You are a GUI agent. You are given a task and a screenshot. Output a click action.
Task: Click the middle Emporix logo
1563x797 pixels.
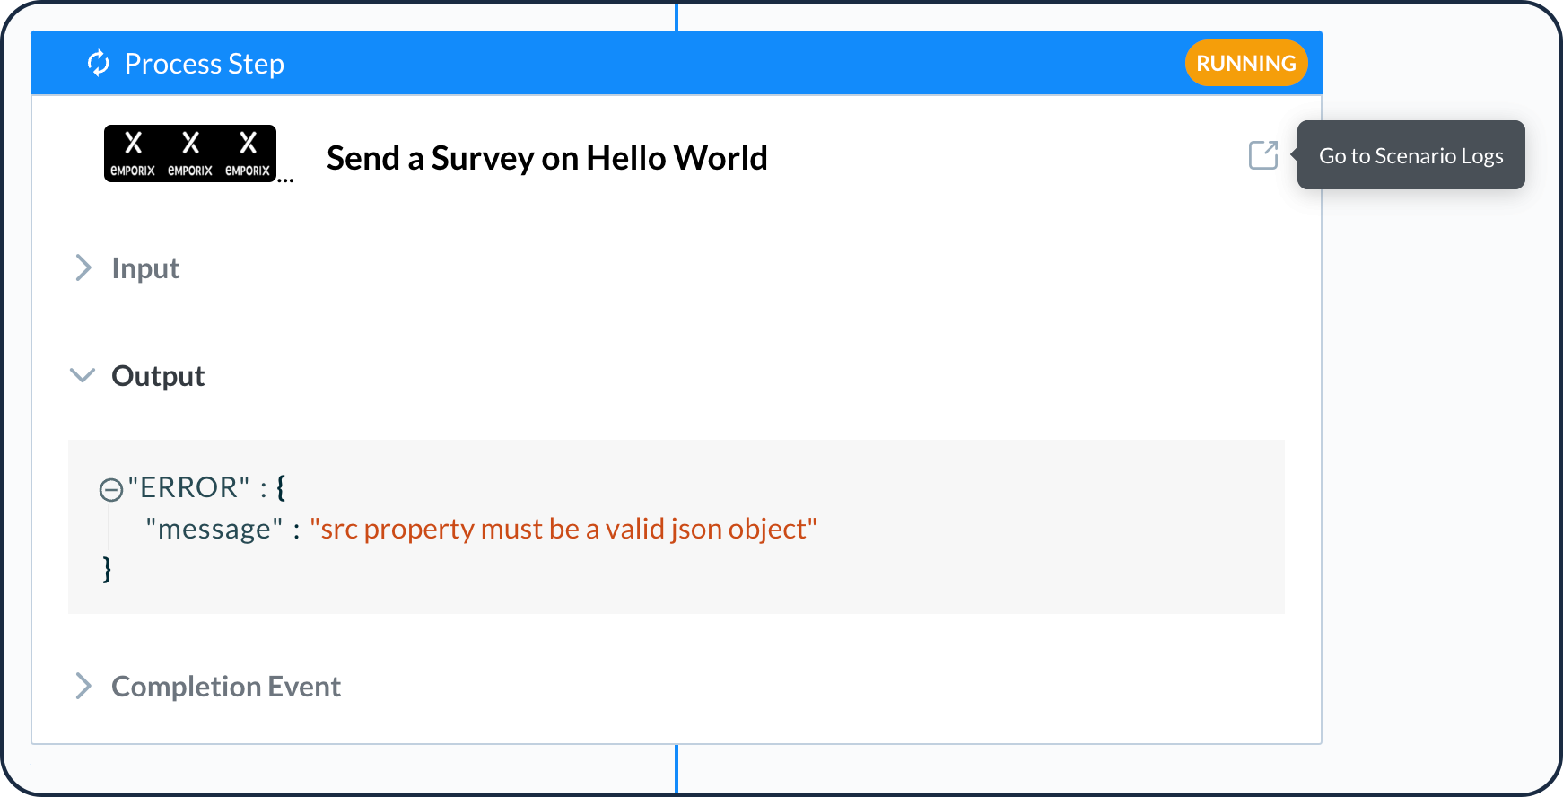(x=190, y=153)
